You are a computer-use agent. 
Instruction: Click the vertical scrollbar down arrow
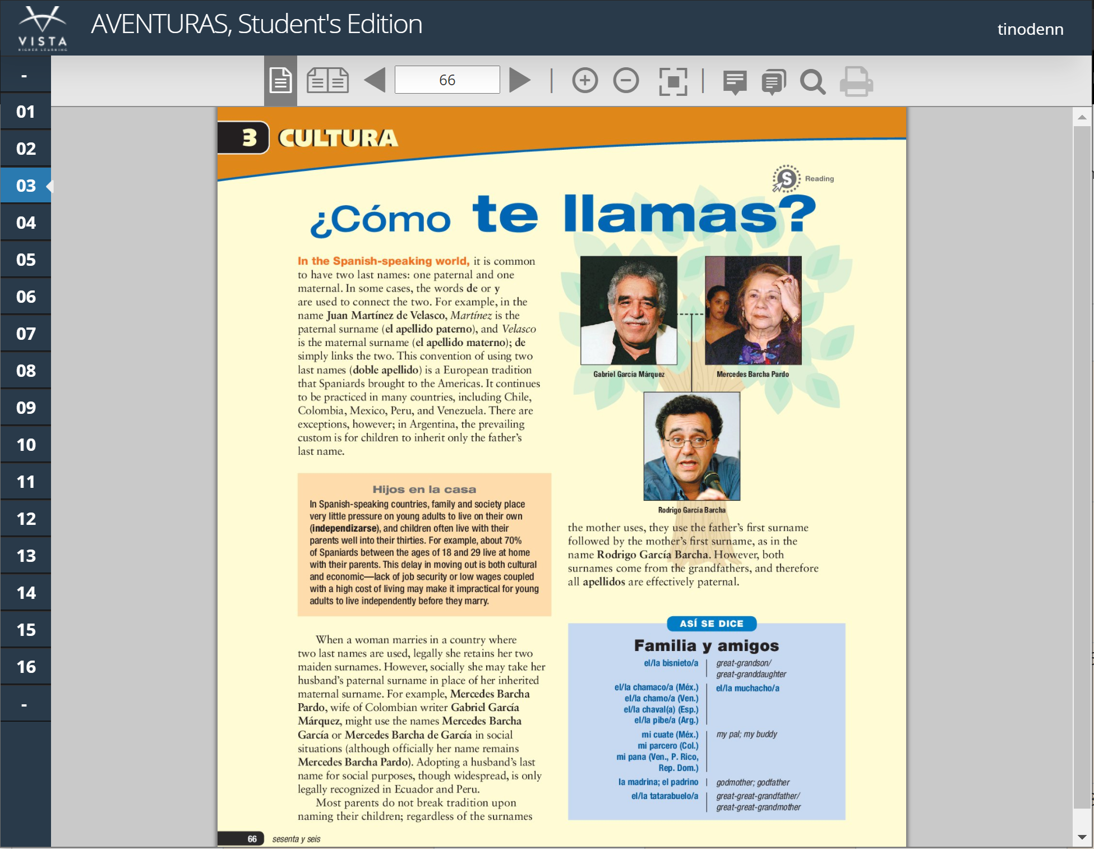click(1082, 837)
